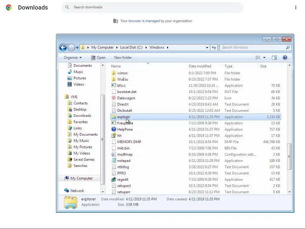
Task: Open the view options dropdown arrow
Action: click(264, 58)
